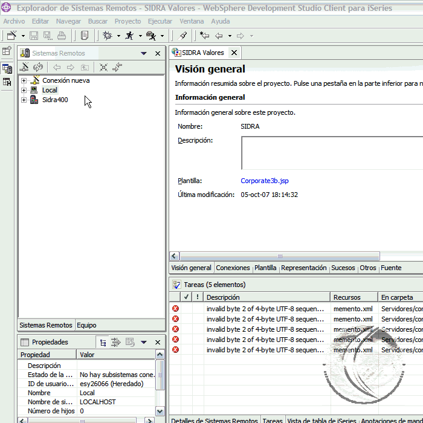Click the Debug bug icon

click(x=108, y=36)
